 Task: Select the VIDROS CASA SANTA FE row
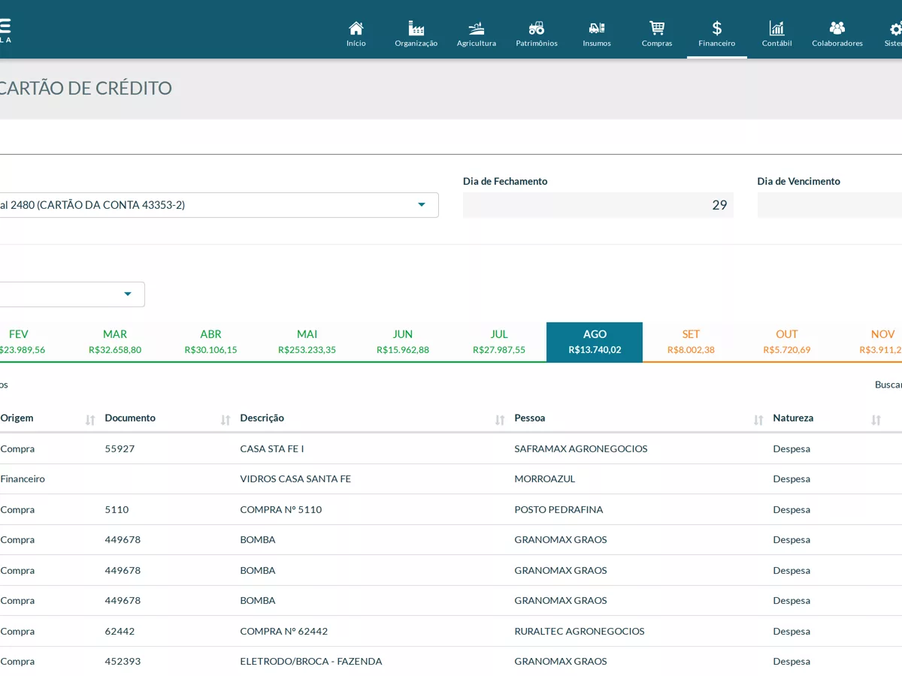pos(451,478)
